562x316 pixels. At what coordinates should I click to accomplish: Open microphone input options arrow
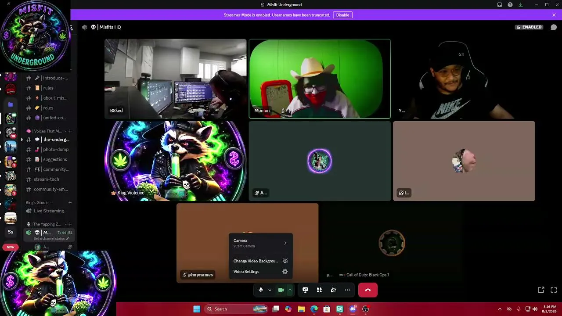pyautogui.click(x=270, y=290)
